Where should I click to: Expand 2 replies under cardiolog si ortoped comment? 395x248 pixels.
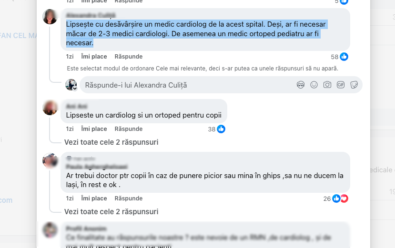111,142
